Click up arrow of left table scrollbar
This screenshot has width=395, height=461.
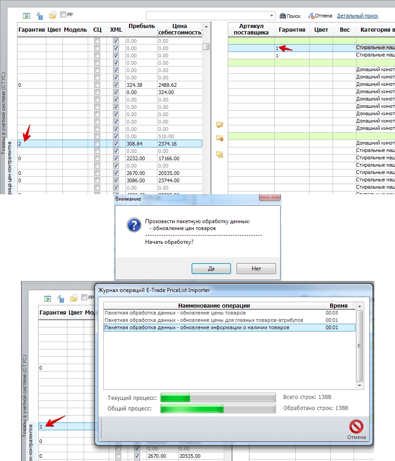(206, 27)
